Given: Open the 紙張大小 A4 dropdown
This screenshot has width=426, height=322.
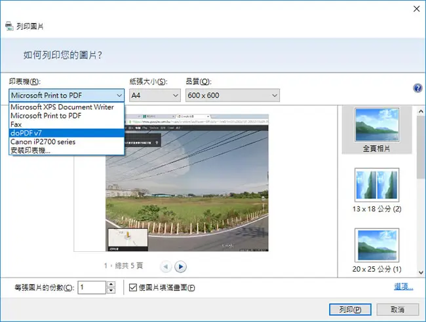Looking at the screenshot, I should [x=155, y=96].
